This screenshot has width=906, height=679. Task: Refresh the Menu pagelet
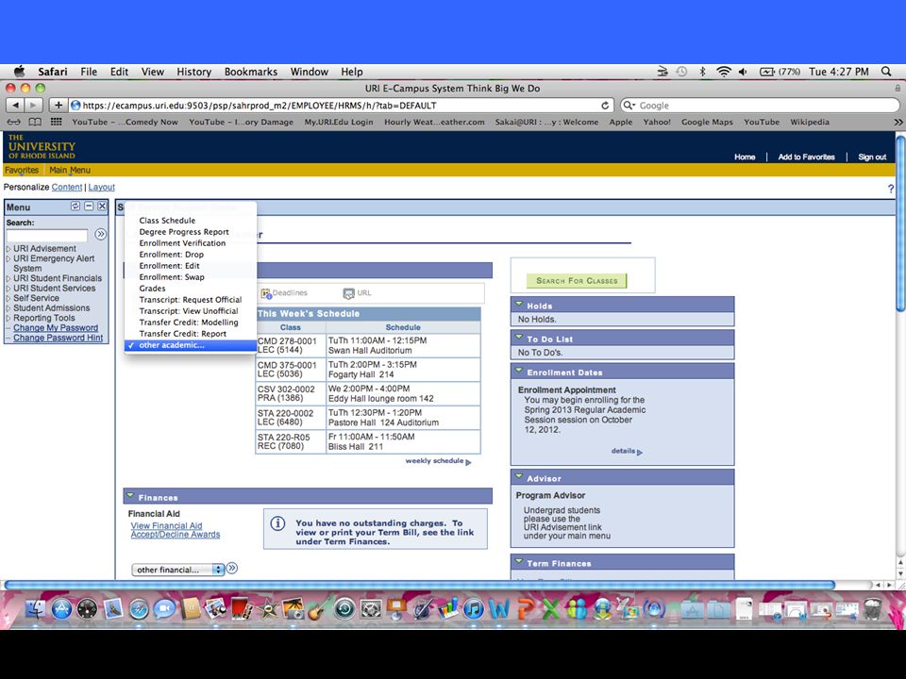click(x=75, y=207)
